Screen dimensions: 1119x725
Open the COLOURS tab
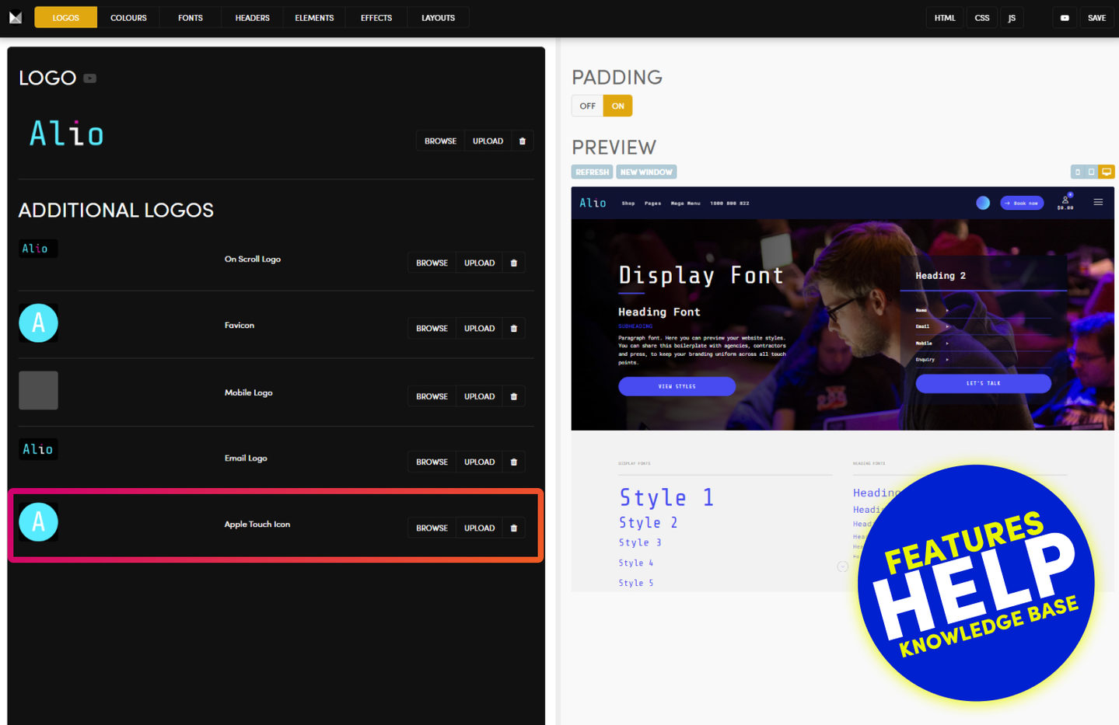tap(128, 18)
